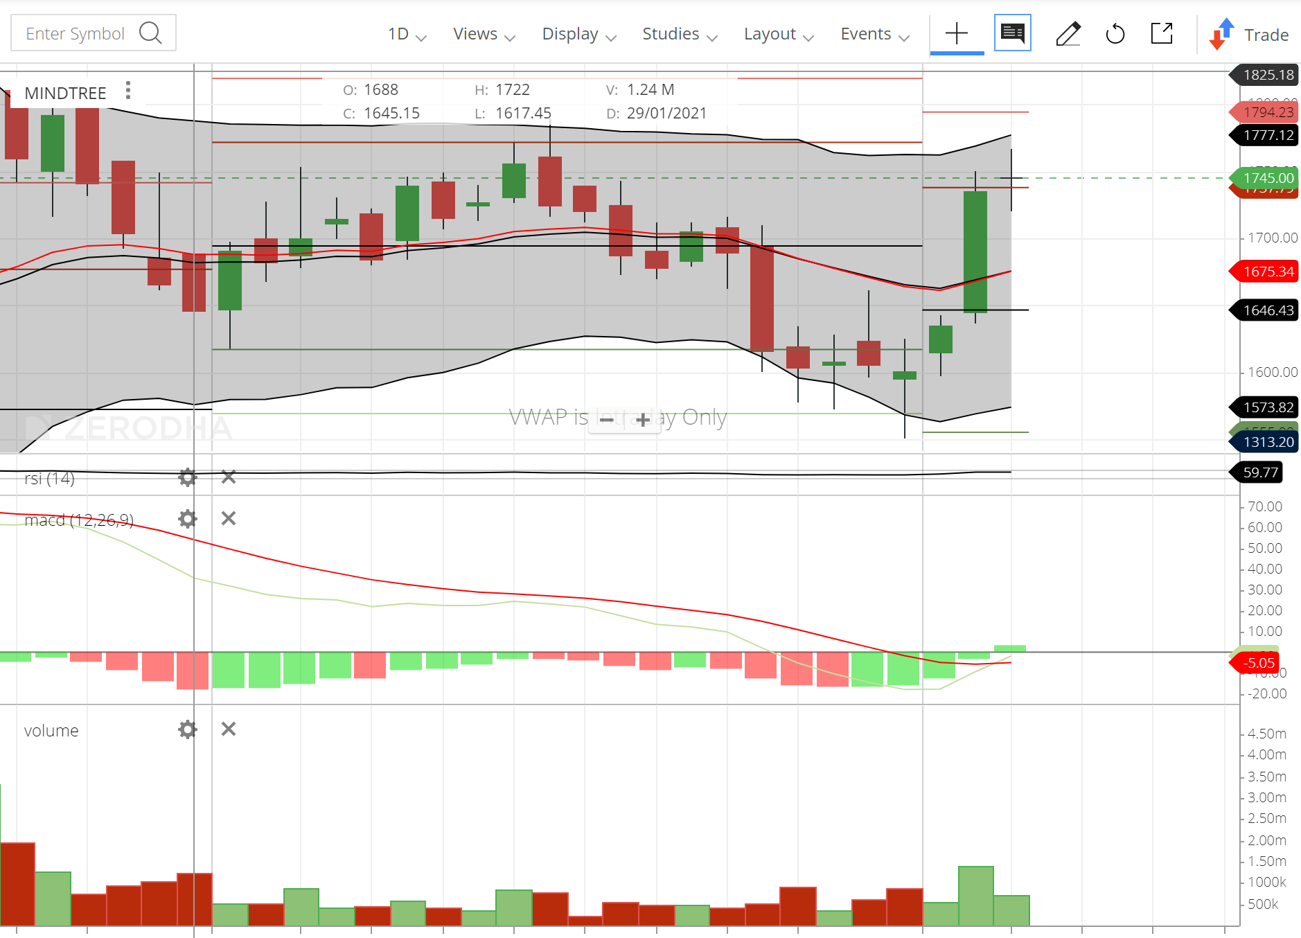Click the large green candle near 1745
The height and width of the screenshot is (938, 1301).
(x=975, y=251)
